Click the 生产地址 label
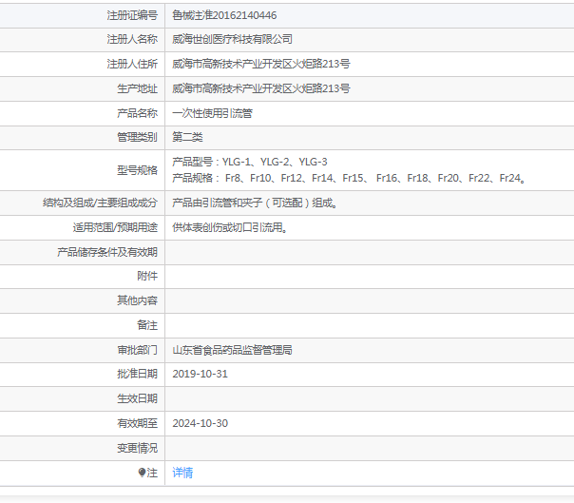Image resolution: width=574 pixels, height=503 pixels. point(137,88)
